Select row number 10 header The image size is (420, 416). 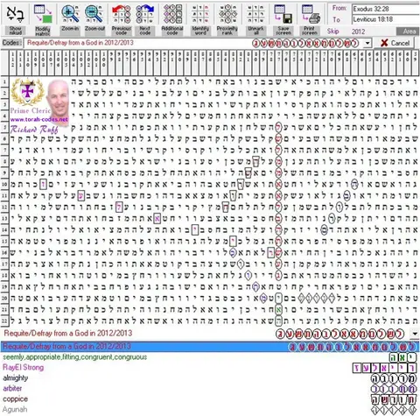(x=4, y=184)
